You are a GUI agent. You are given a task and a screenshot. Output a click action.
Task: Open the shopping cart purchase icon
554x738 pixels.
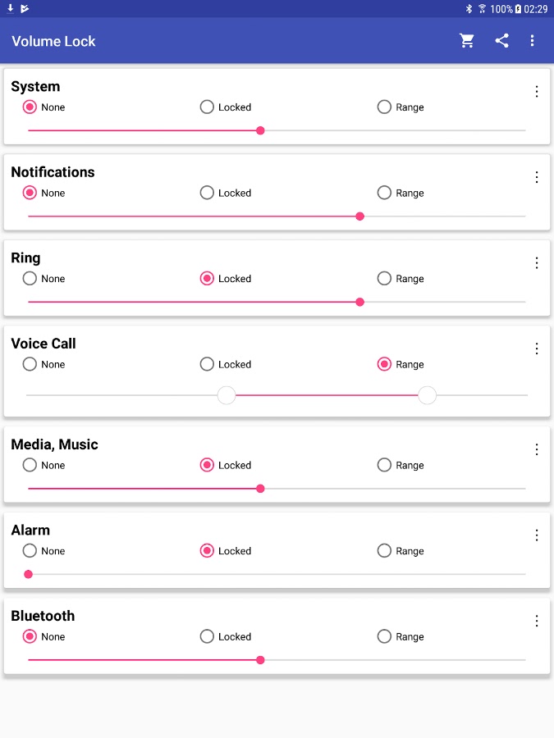click(467, 41)
